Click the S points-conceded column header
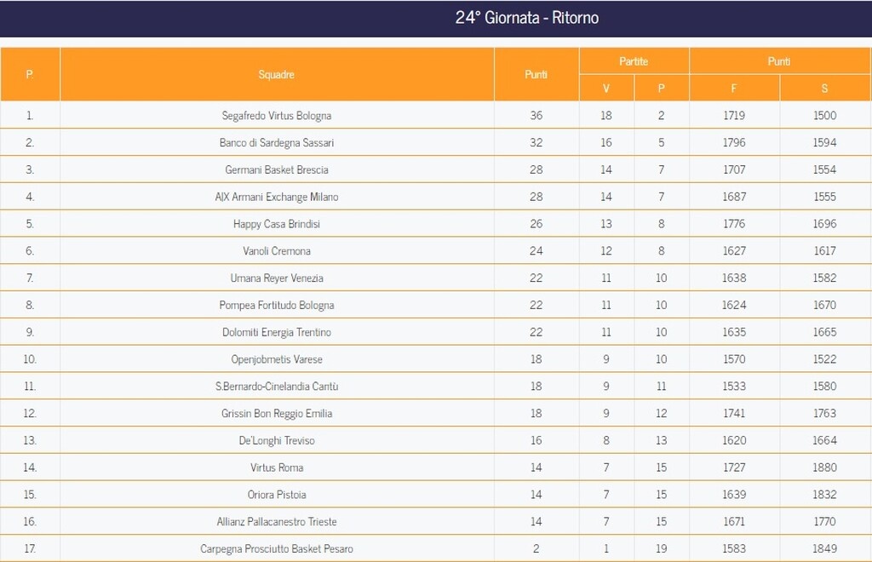 tap(824, 89)
